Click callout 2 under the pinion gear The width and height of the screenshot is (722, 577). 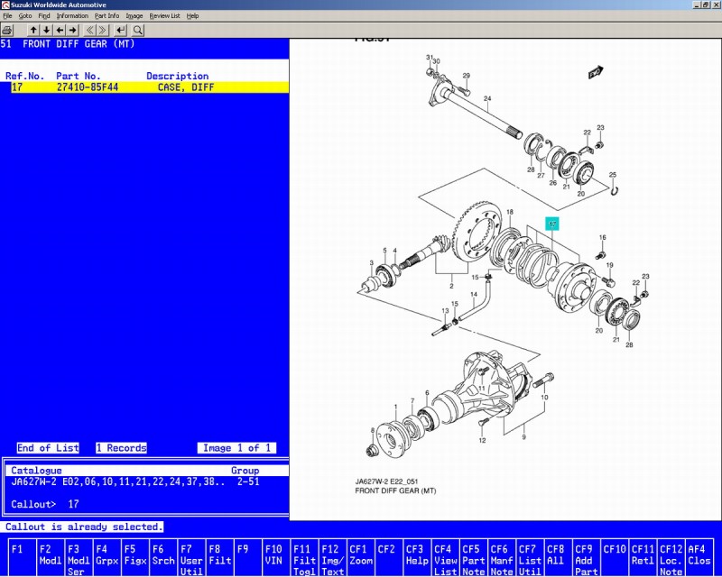452,286
